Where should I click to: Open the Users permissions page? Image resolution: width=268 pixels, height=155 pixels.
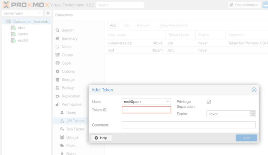pyautogui.click(x=71, y=113)
